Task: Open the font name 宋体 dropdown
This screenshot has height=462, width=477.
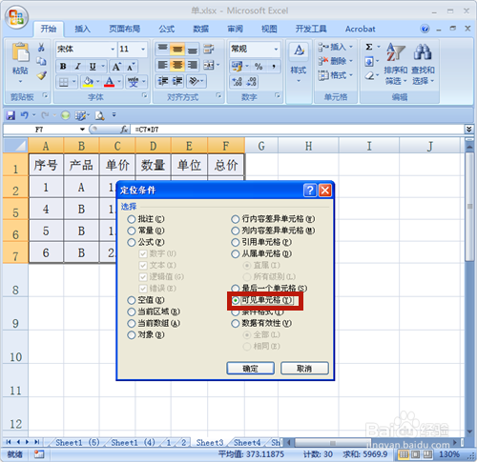Action: point(113,49)
